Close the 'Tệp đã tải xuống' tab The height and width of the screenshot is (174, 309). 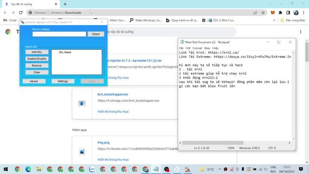tap(56, 4)
